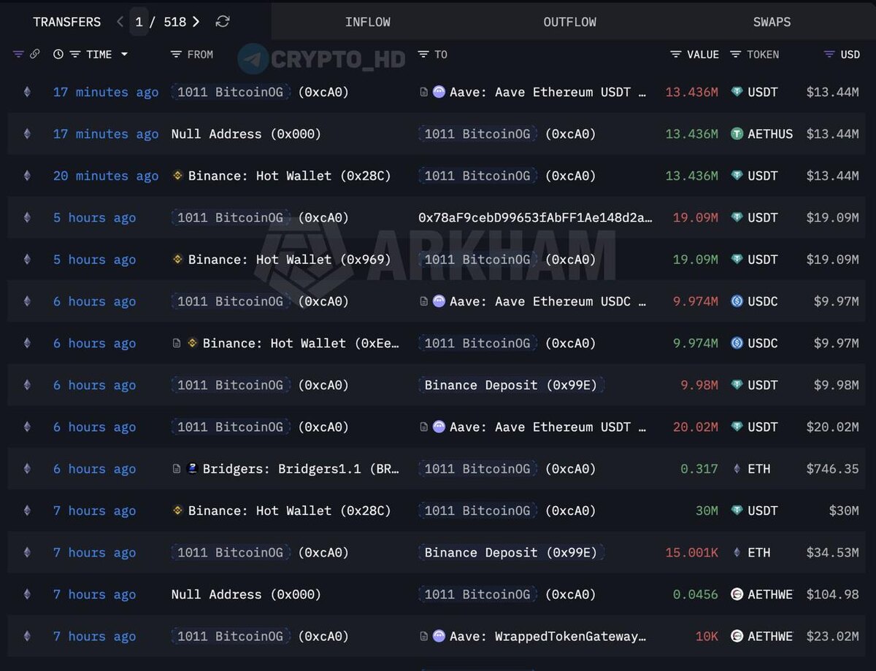Open Binance Hot Wallet (0xEe…)
This screenshot has height=671, width=876.
[301, 343]
